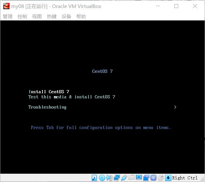The height and width of the screenshot is (182, 205).
Task: Click the window resize grip in status bar
Action: pos(202,179)
